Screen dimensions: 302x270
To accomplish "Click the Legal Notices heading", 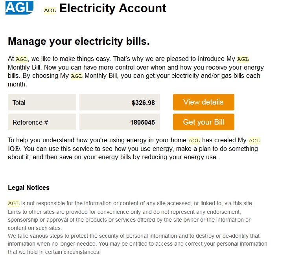I will 29,188.
